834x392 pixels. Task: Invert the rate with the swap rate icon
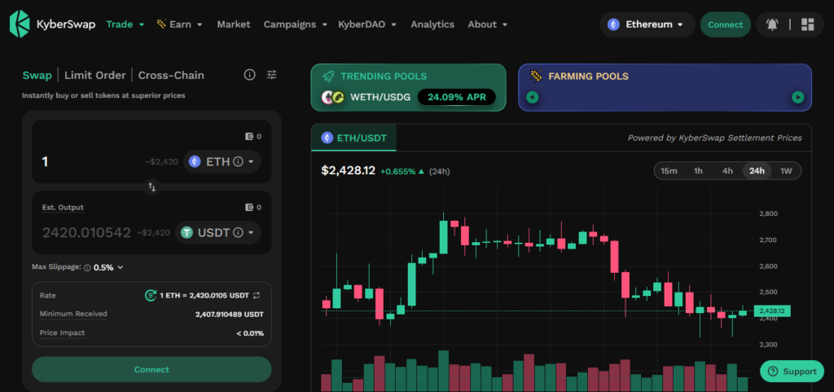pos(257,295)
